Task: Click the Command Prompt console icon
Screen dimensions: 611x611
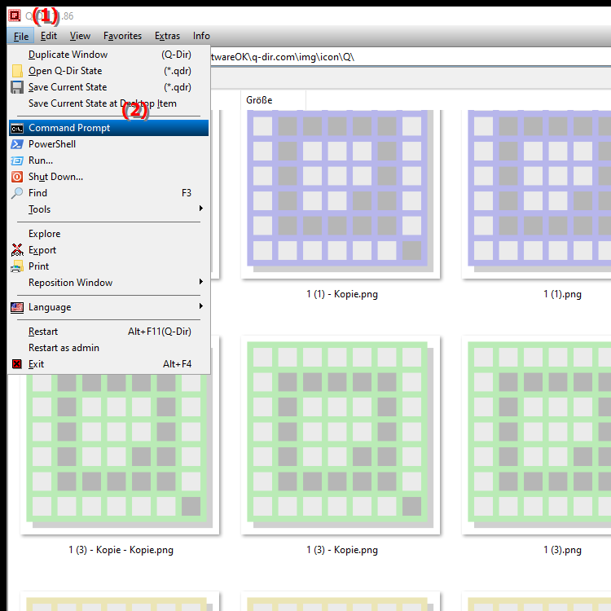Action: click(x=17, y=128)
